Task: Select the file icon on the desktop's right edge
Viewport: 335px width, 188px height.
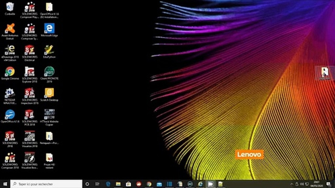Action: 325,73
